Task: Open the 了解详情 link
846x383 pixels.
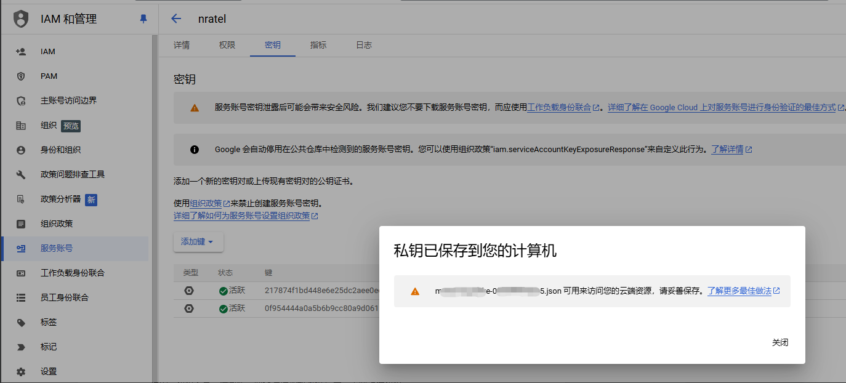Action: (x=731, y=150)
